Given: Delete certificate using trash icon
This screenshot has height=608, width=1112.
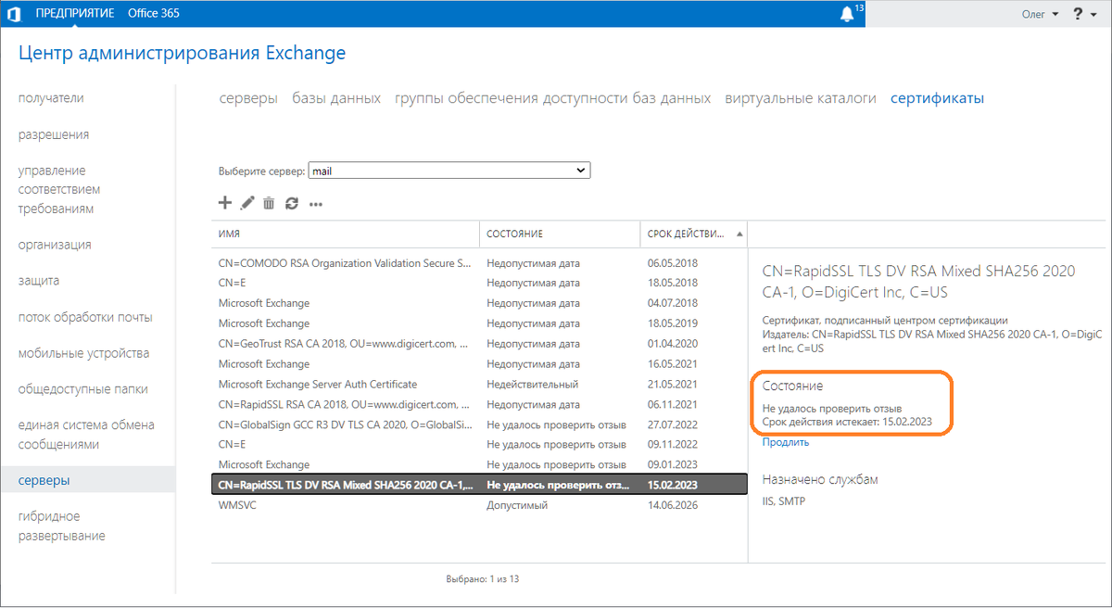Looking at the screenshot, I should click(x=269, y=203).
